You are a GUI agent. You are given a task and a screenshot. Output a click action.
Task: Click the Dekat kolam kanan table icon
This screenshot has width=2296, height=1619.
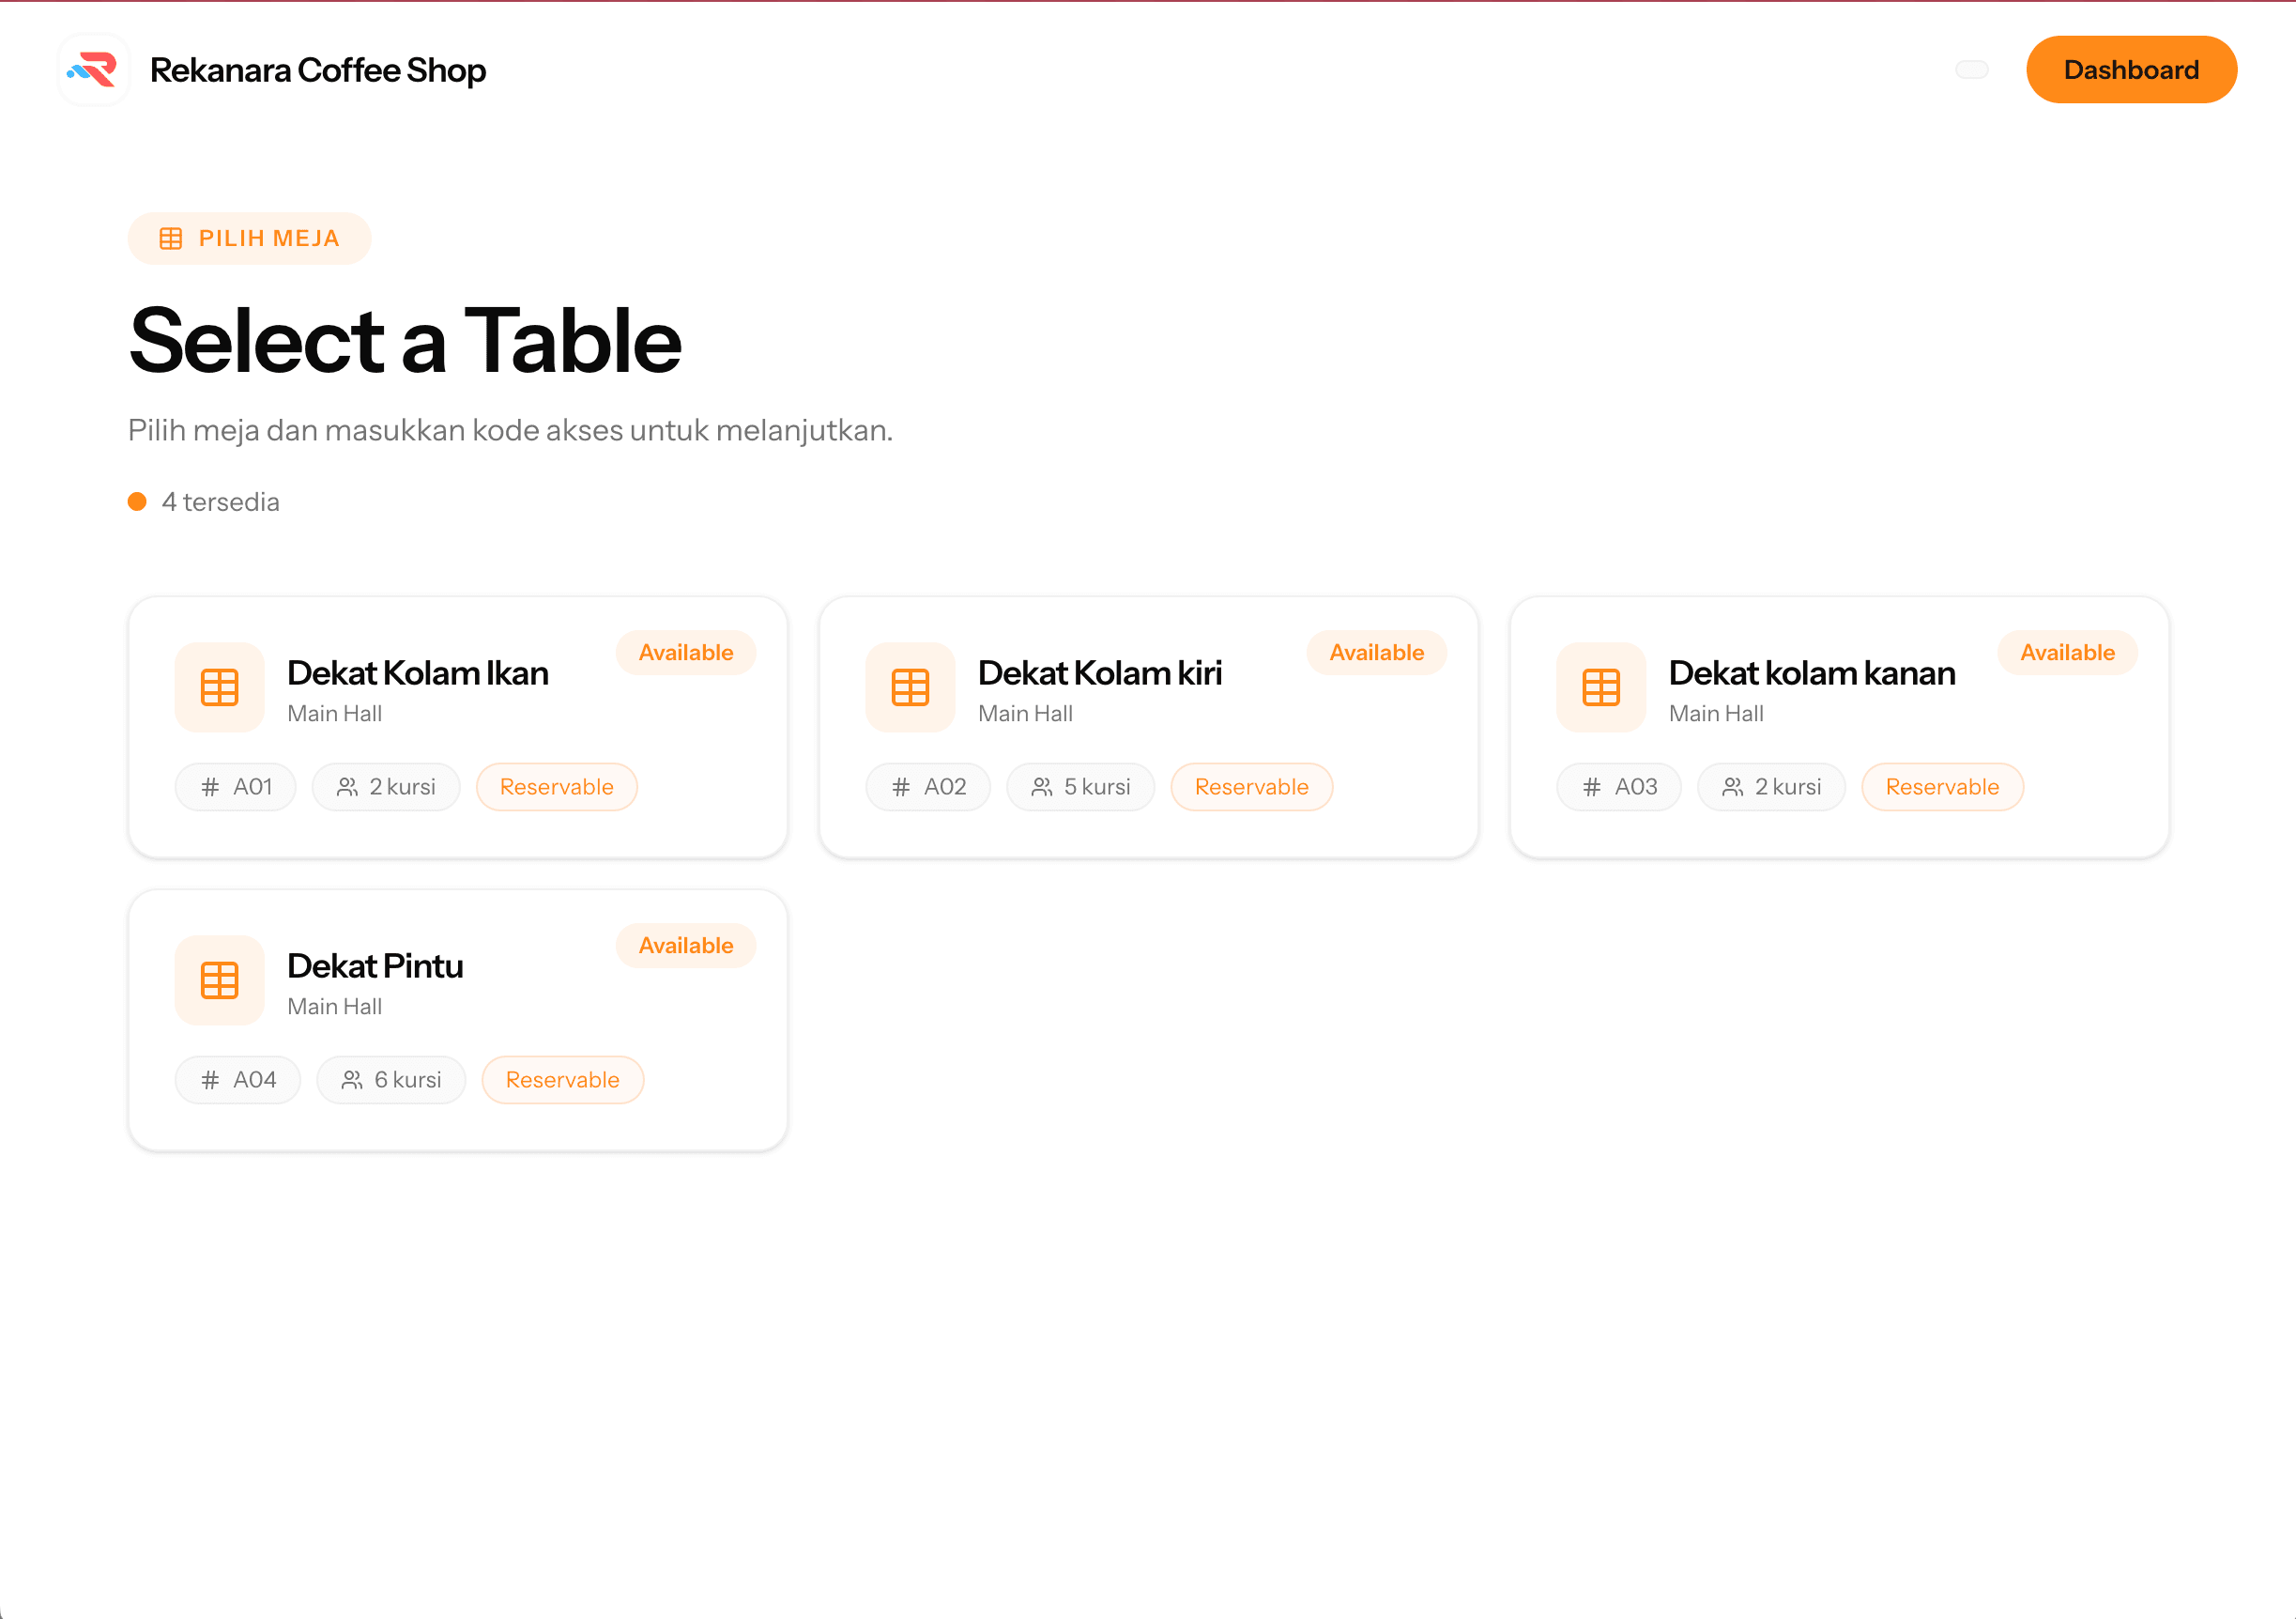tap(1601, 687)
